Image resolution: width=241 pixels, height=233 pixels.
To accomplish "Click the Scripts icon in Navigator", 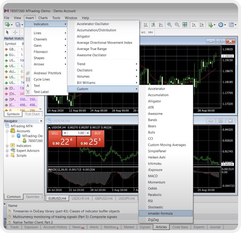I will (13, 155).
